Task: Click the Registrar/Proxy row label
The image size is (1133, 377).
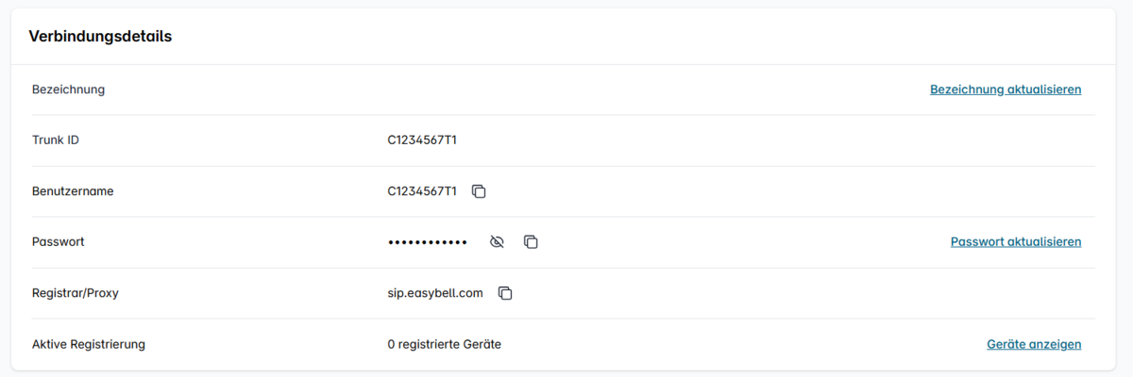Action: tap(76, 293)
